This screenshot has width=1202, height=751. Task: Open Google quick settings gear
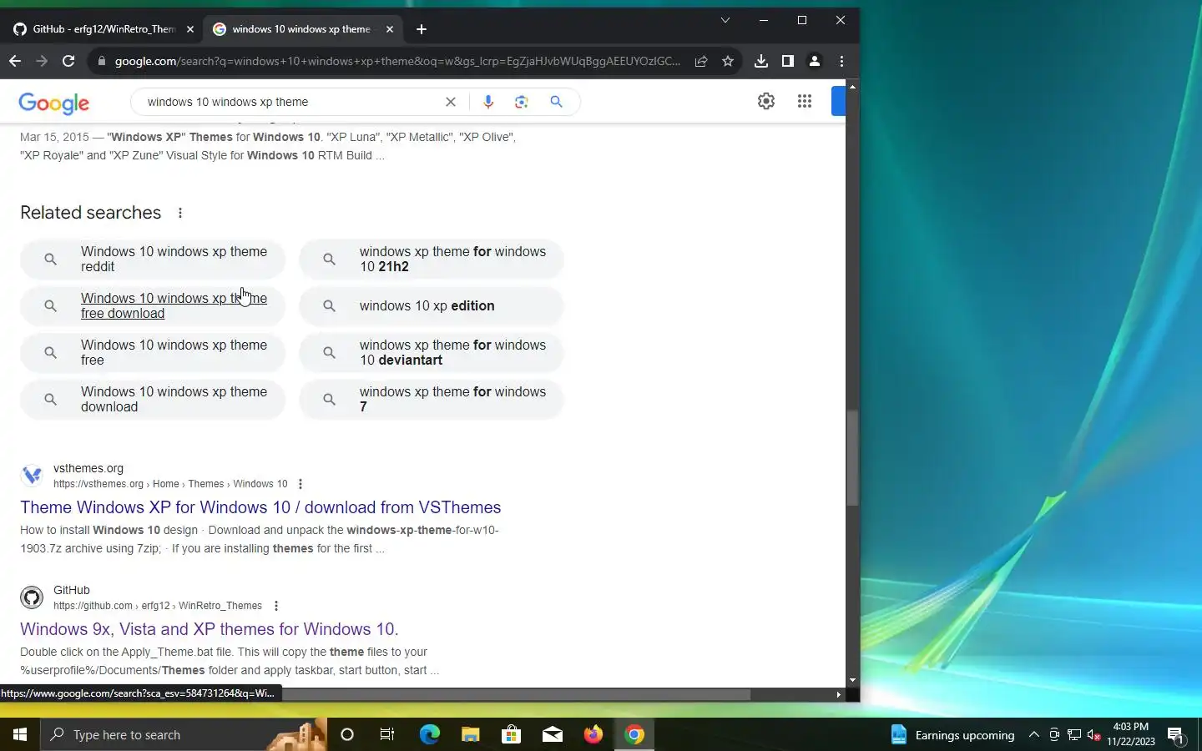tap(766, 101)
